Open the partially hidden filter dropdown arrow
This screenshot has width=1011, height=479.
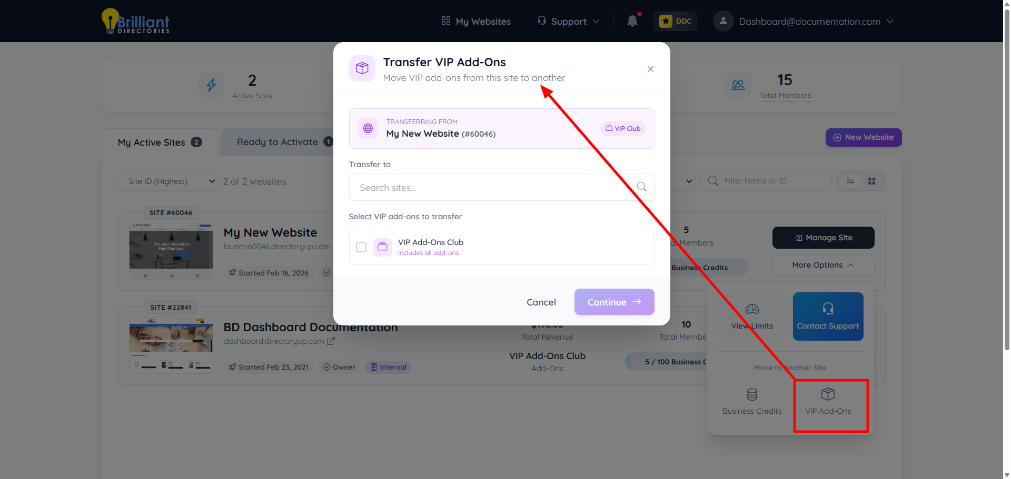point(689,181)
